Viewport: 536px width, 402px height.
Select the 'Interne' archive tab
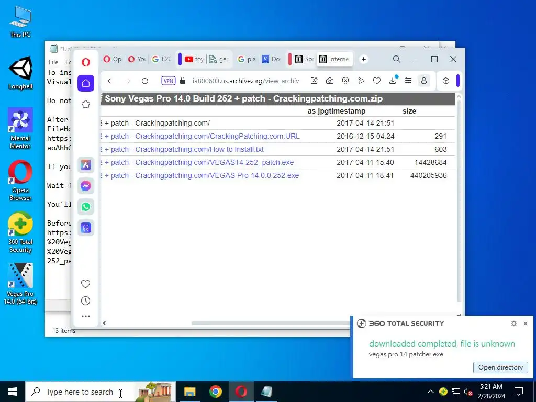pyautogui.click(x=334, y=59)
